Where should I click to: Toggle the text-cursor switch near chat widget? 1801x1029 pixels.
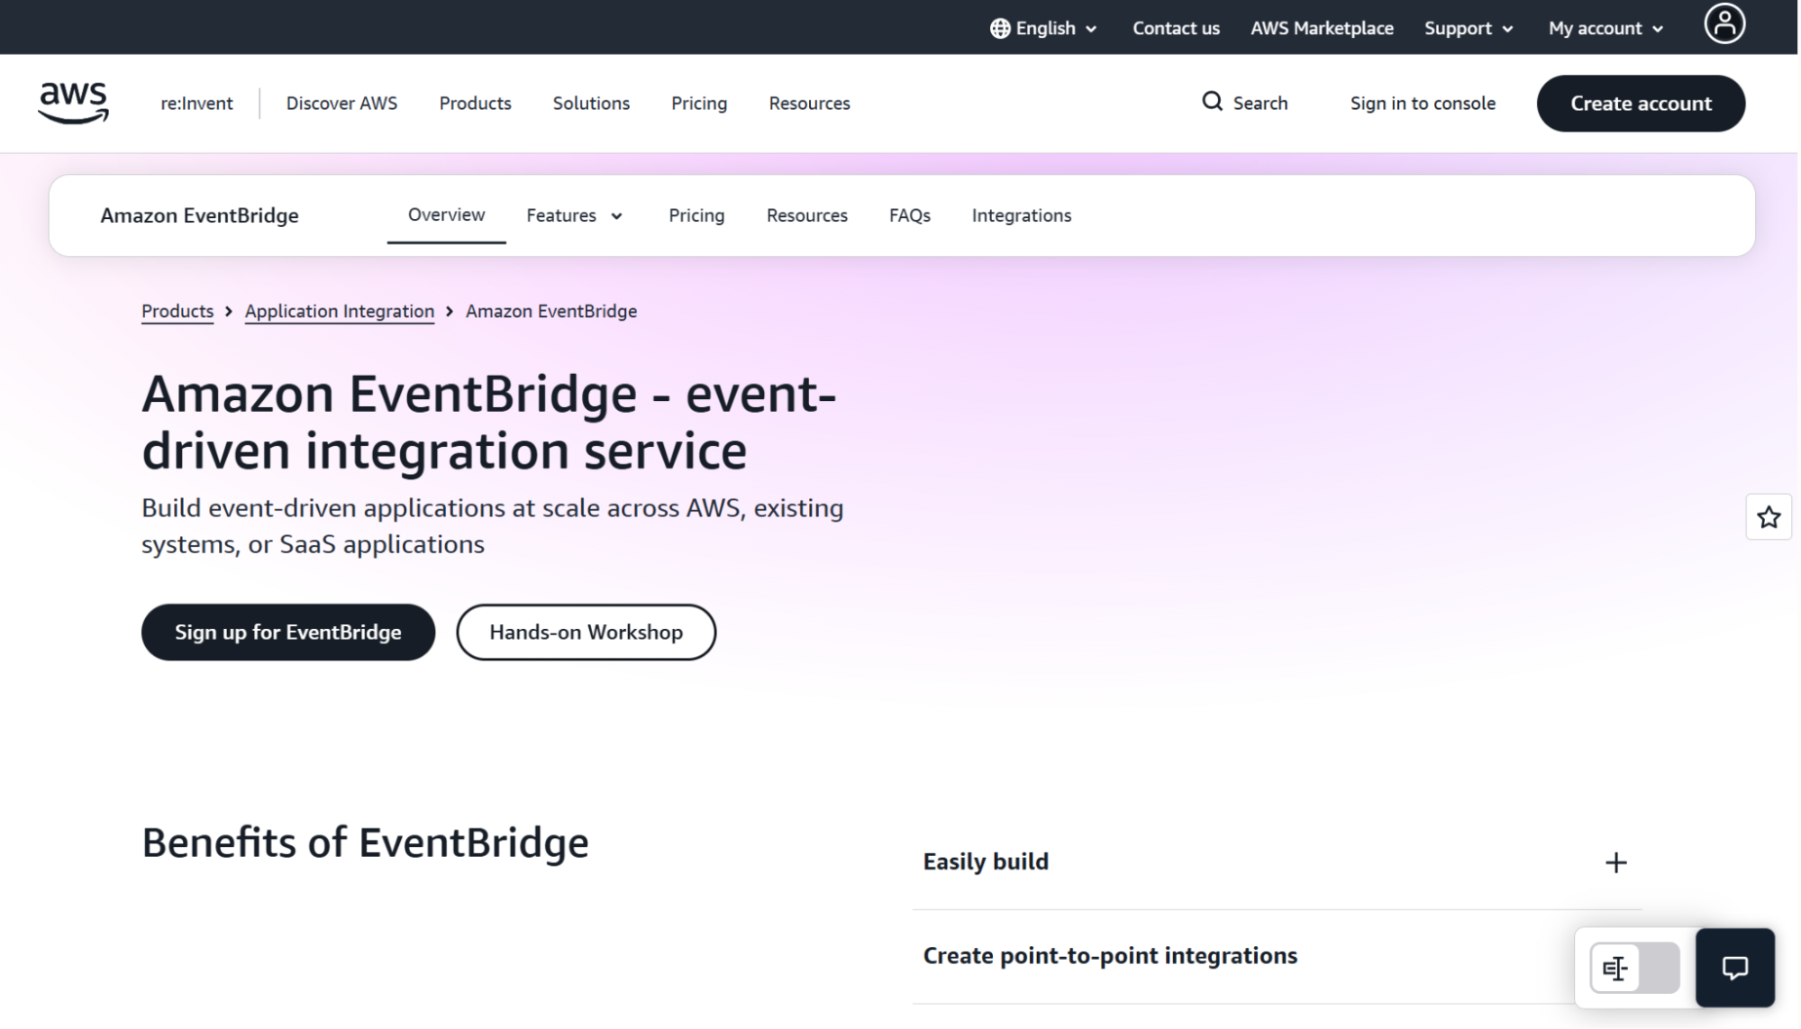[1634, 969]
